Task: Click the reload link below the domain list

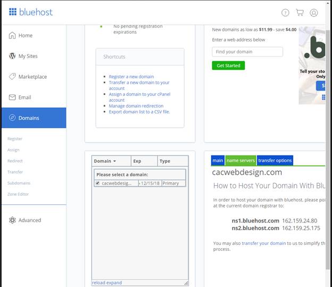Action: [98, 283]
